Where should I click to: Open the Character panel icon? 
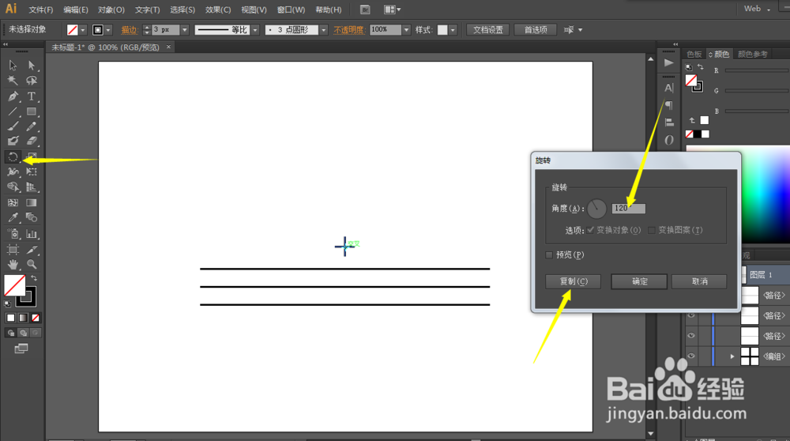tap(668, 88)
